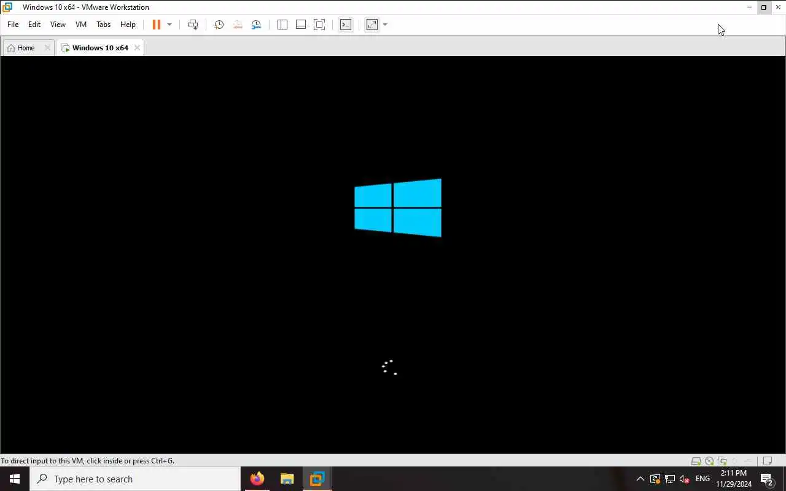Screen dimensions: 786x491
Task: Show hidden system tray icons
Action: point(640,479)
